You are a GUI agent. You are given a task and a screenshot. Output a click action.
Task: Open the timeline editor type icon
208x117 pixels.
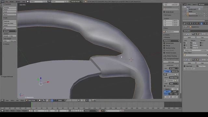click(3, 110)
